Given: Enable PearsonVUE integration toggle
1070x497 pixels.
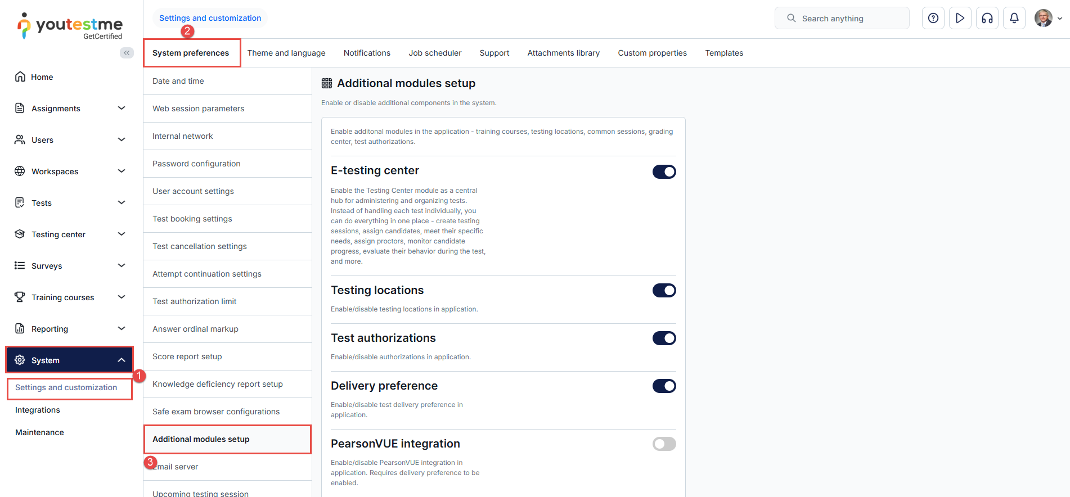Looking at the screenshot, I should pyautogui.click(x=664, y=444).
